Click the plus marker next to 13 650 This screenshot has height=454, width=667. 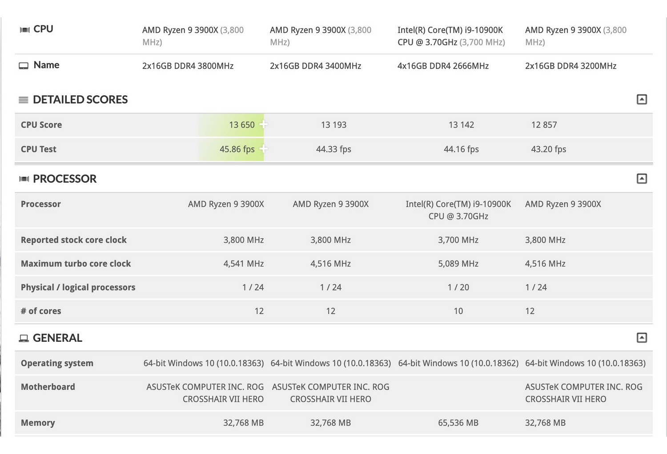263,124
